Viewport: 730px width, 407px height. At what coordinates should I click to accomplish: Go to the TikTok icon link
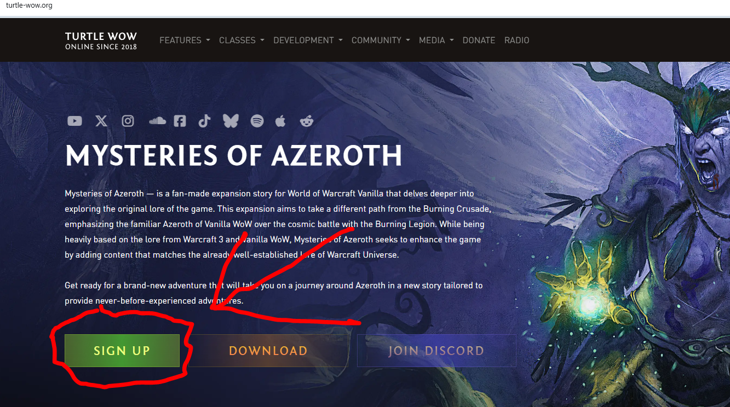pyautogui.click(x=204, y=121)
